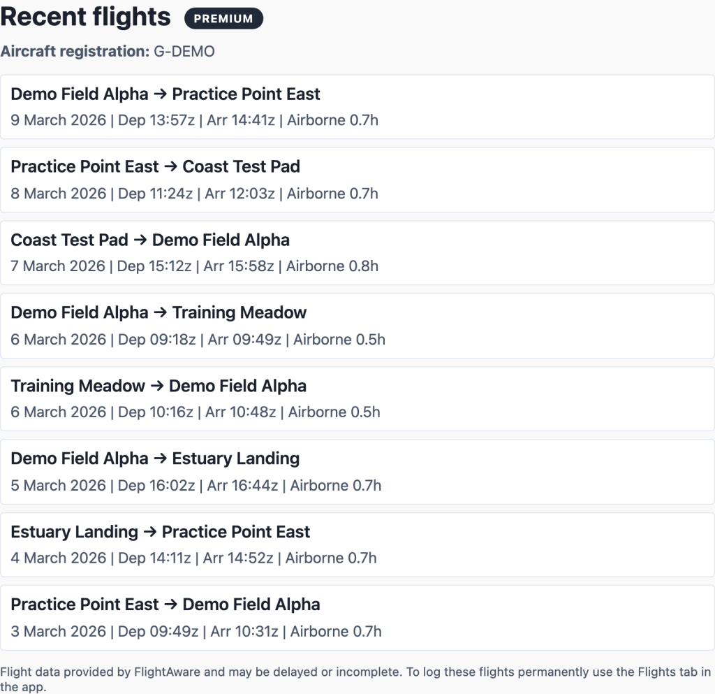Click the arrow between Practice Point East and Coast Test Pad
Image resolution: width=715 pixels, height=694 pixels.
pyautogui.click(x=172, y=166)
